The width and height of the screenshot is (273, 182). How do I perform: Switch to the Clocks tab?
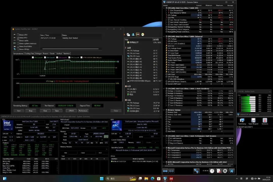click(x=52, y=54)
